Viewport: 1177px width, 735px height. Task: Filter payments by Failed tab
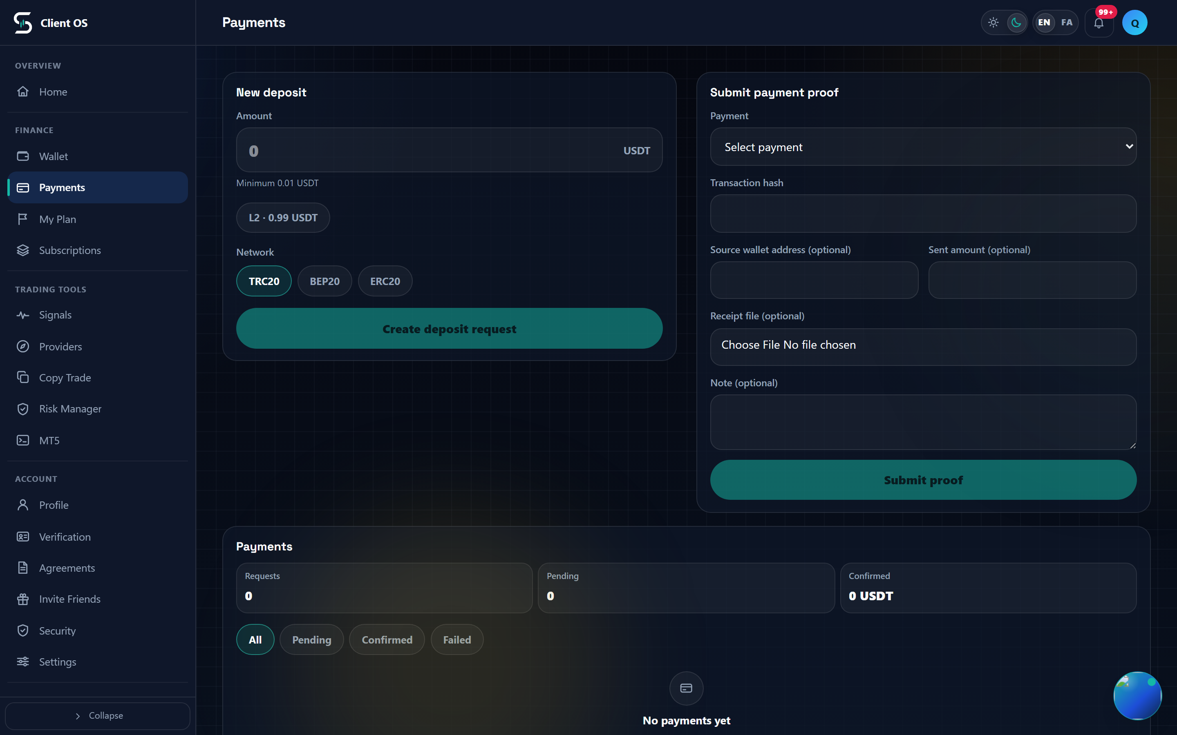456,640
